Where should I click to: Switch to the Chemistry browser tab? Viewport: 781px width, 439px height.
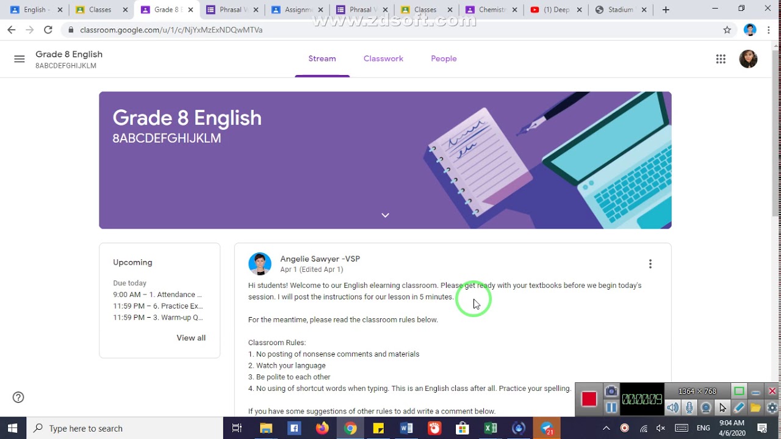[x=492, y=10]
